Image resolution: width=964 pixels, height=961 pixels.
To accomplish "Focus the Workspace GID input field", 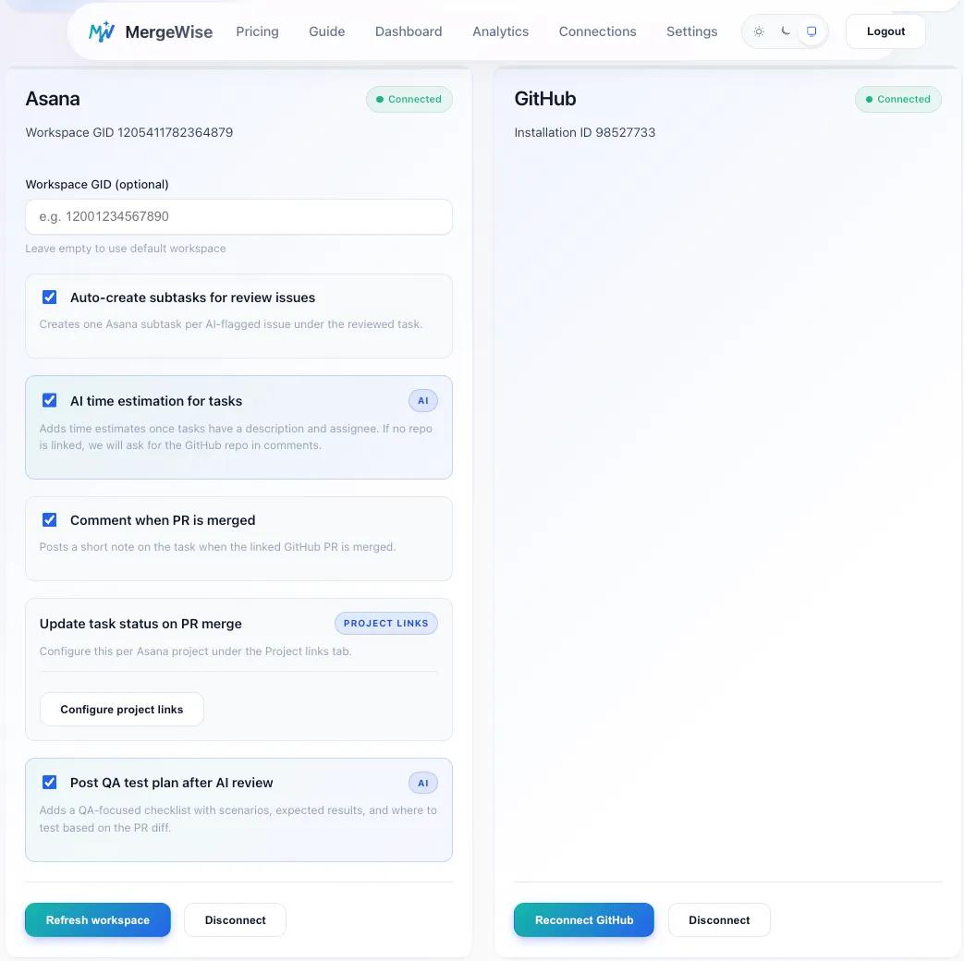I will point(238,217).
